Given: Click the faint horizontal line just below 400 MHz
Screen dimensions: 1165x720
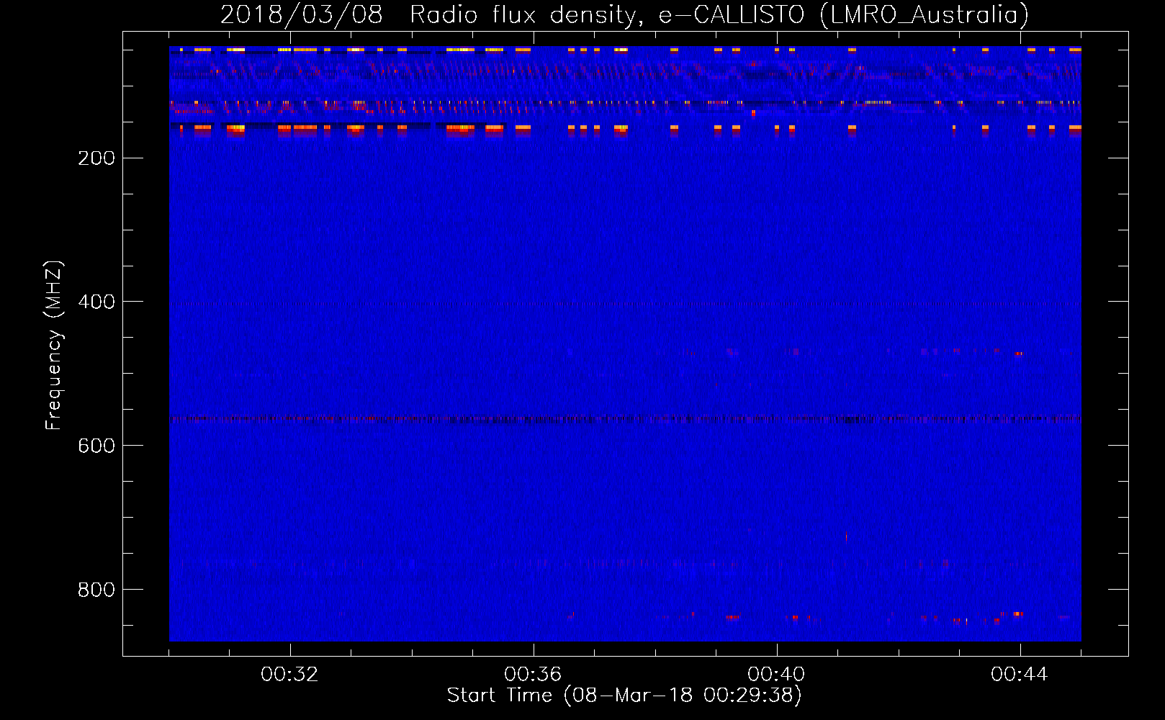Looking at the screenshot, I should tap(625, 304).
